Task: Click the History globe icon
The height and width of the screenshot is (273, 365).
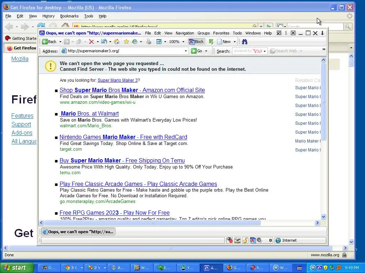Action: [134, 42]
